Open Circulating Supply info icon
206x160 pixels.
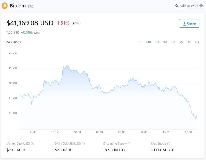[129, 143]
